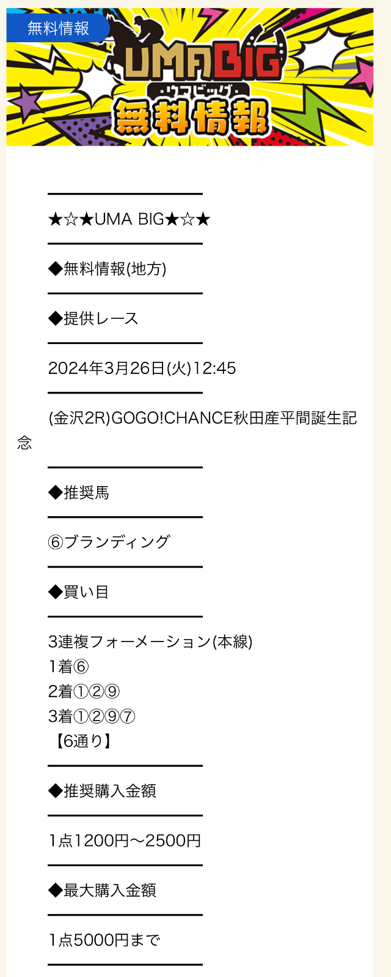Click the 無料情報 yellow banner text

click(192, 117)
